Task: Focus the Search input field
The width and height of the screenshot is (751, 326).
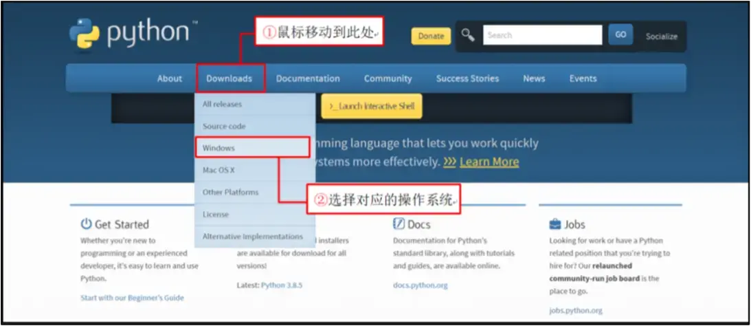Action: [x=542, y=35]
